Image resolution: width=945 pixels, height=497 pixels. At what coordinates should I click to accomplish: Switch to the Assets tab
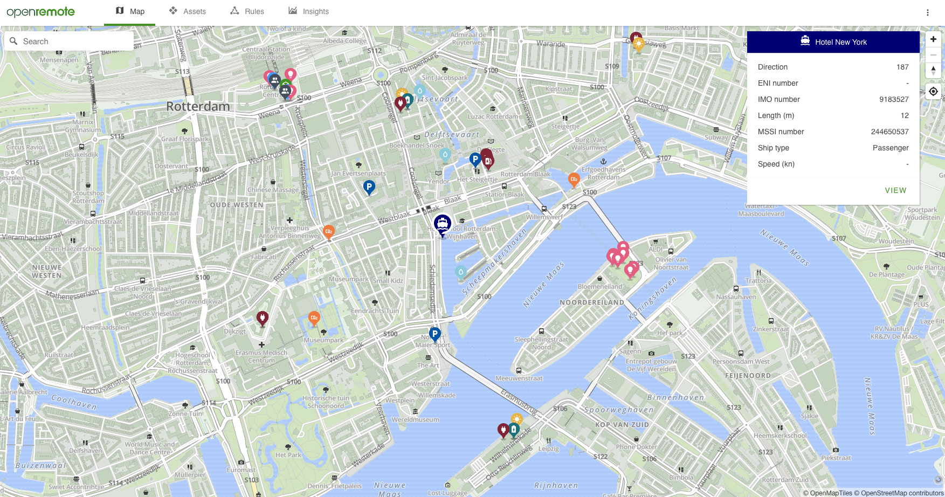coord(187,11)
